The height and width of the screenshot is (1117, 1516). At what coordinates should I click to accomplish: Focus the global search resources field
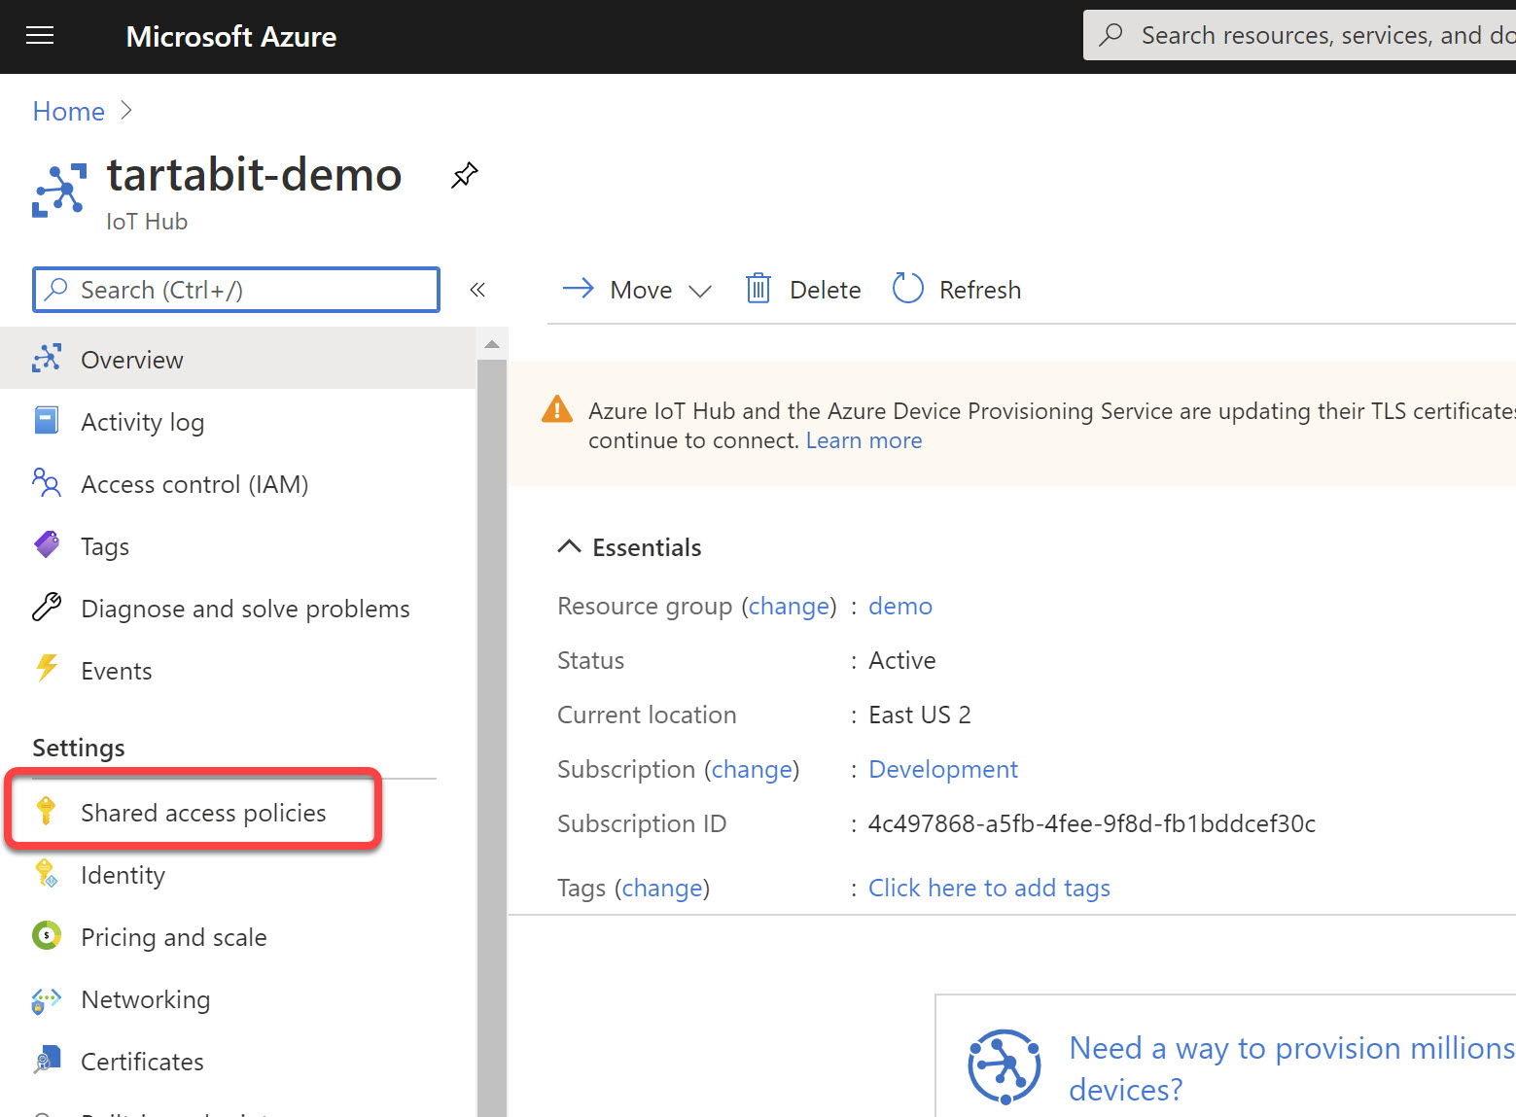[x=1299, y=36]
